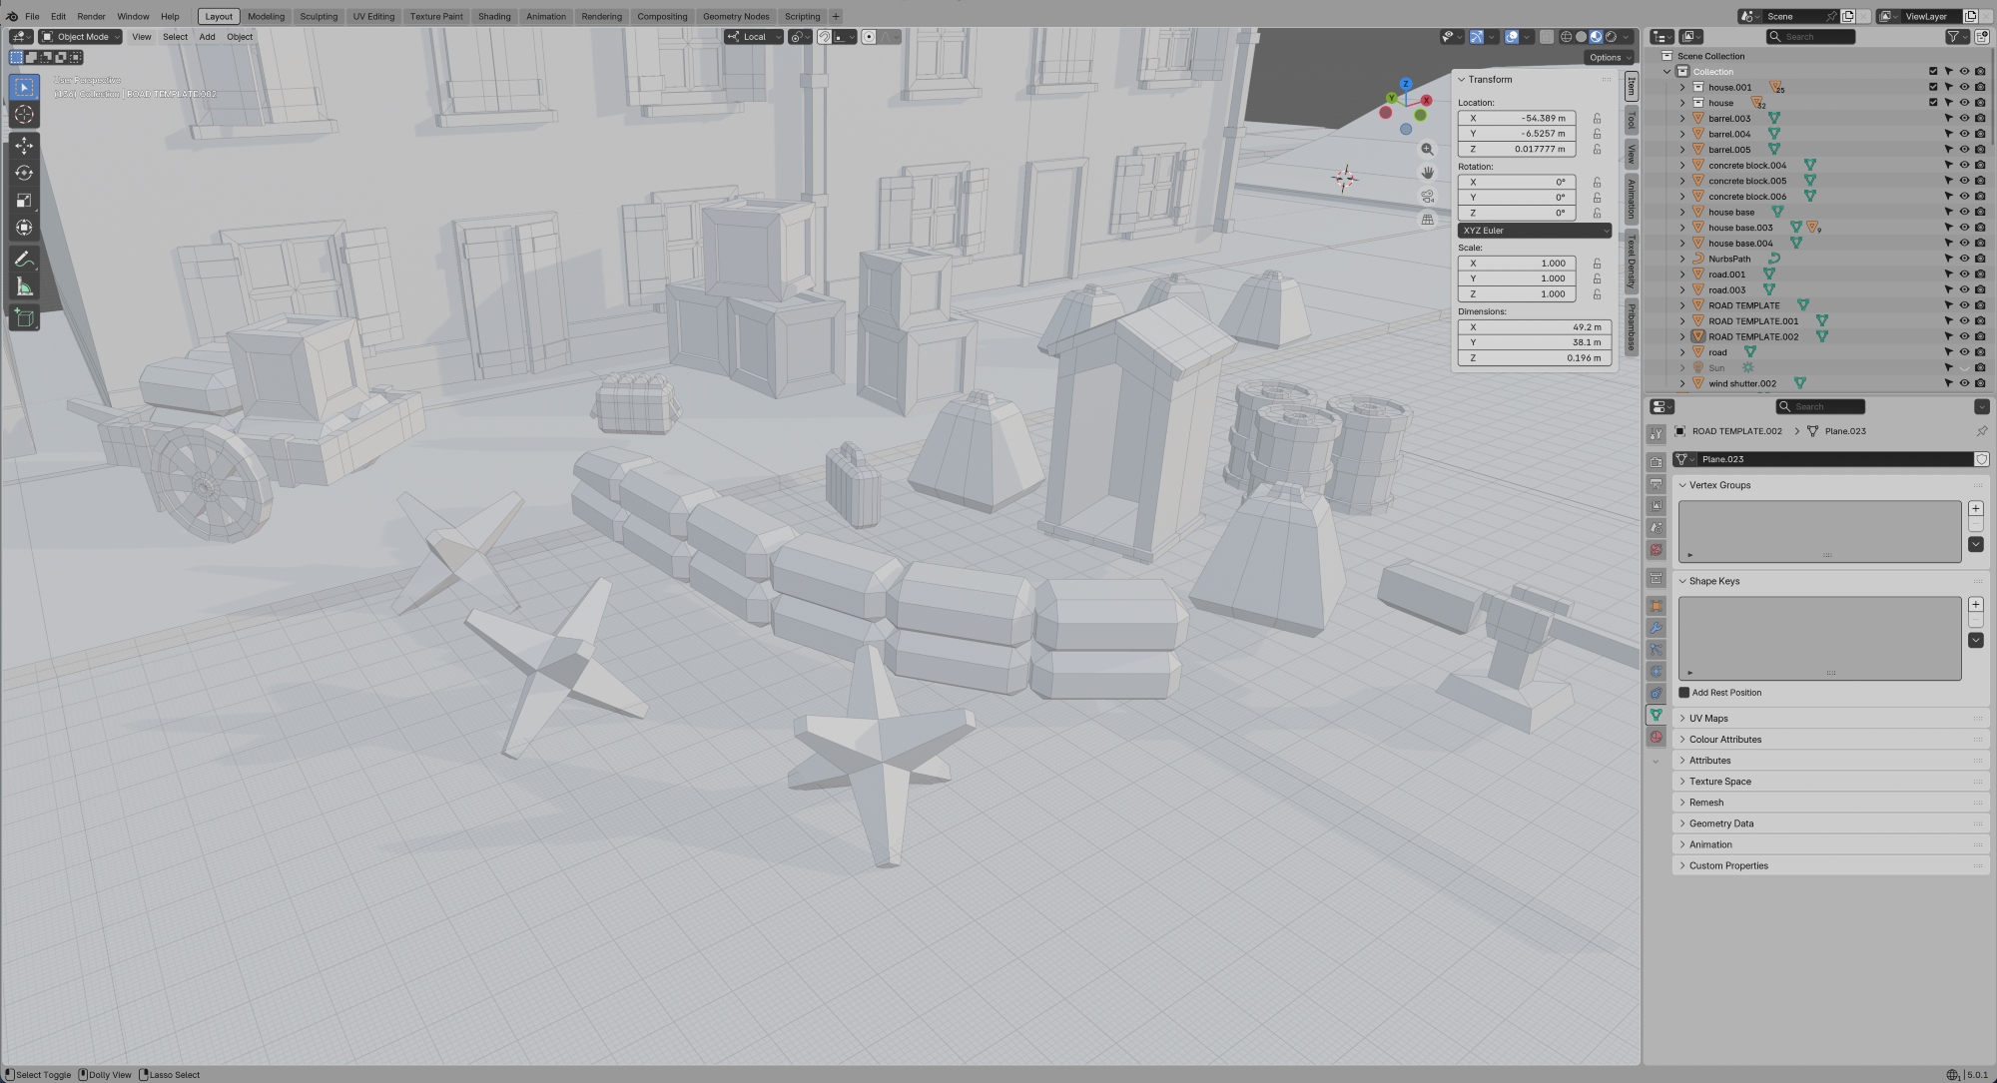The height and width of the screenshot is (1083, 1997).
Task: Expand the UV Maps panel
Action: tap(1708, 719)
